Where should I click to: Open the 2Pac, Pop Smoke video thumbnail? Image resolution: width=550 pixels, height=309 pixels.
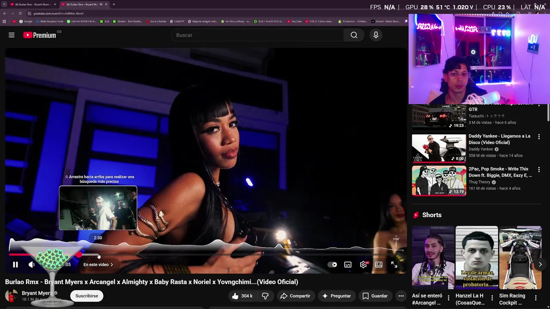coord(439,181)
